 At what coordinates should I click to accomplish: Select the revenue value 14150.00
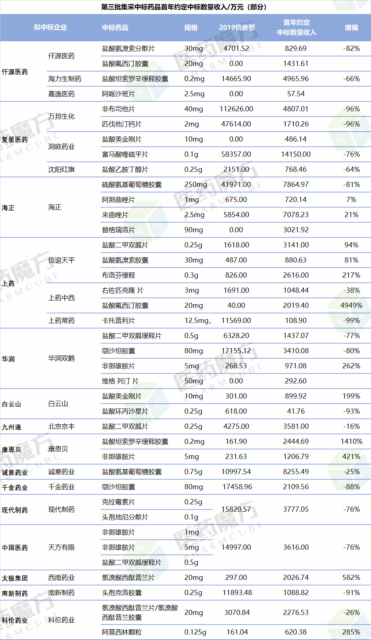pyautogui.click(x=296, y=154)
